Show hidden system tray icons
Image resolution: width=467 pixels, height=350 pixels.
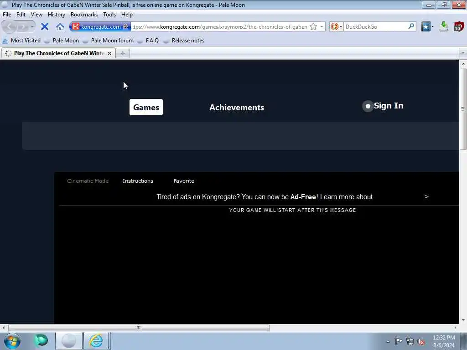coord(388,341)
